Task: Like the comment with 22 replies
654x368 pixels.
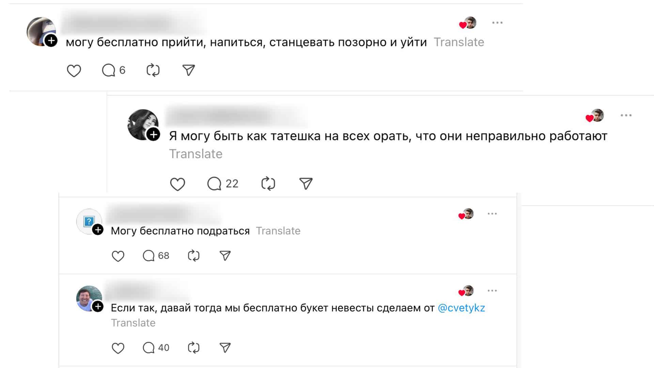Action: (177, 184)
